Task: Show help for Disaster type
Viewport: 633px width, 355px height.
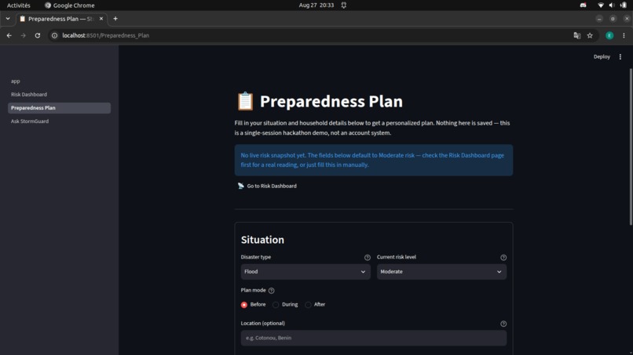Action: point(368,258)
